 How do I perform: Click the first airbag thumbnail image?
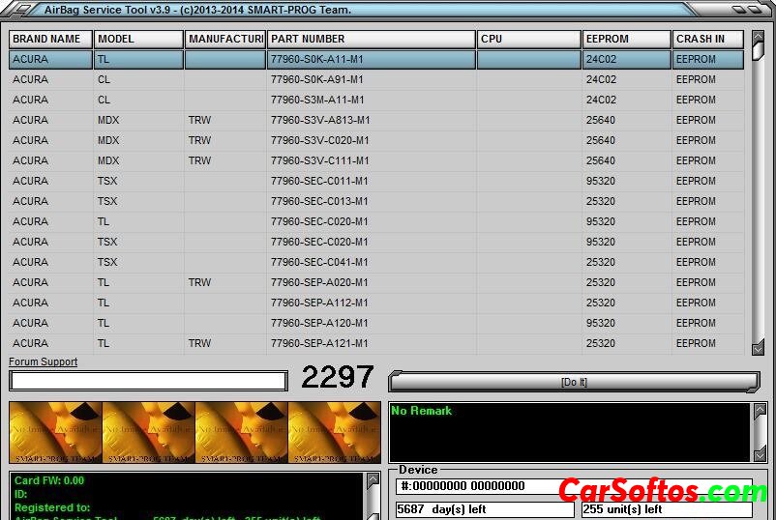coord(55,432)
